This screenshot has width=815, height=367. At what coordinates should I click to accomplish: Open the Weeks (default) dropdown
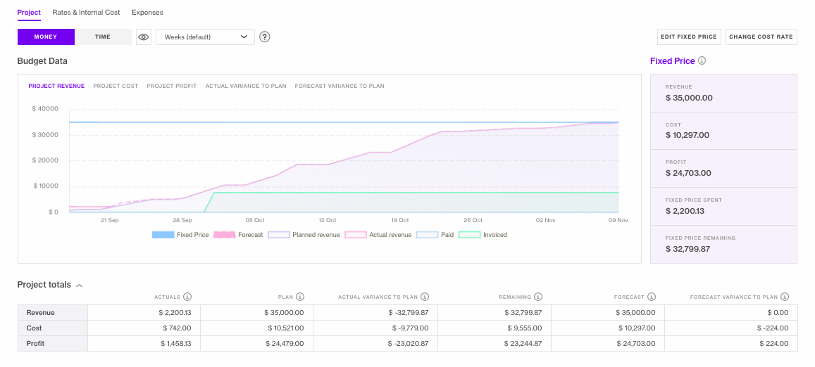[x=205, y=37]
